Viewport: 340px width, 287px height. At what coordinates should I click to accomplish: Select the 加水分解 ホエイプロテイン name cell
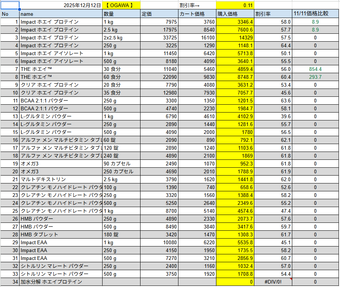pyautogui.click(x=60, y=282)
